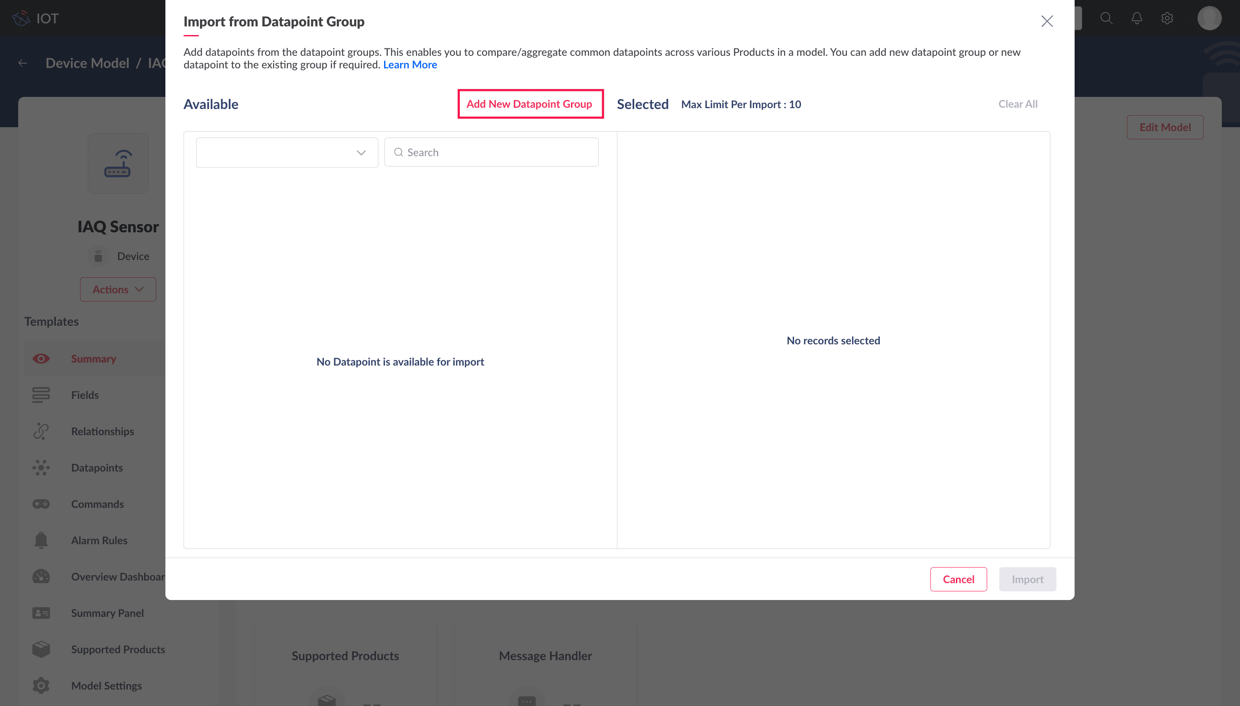The image size is (1240, 706).
Task: Open the settings gear icon
Action: tap(1167, 19)
